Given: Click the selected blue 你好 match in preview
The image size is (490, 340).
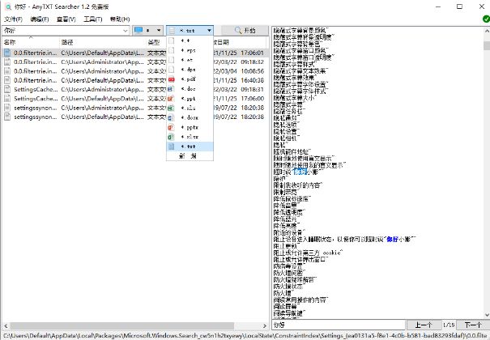Looking at the screenshot, I should [x=300, y=172].
